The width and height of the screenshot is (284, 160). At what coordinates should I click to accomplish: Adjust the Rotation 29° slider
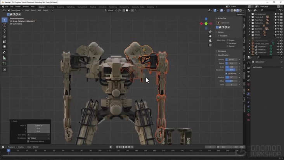(x=231, y=77)
